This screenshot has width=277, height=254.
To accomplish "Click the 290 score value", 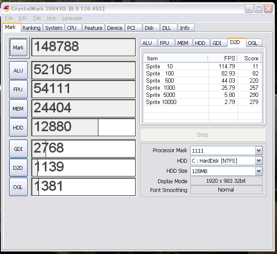I will click(254, 95).
